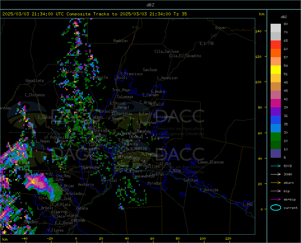Click the 'Lomas_Blancas' place label
The height and width of the screenshot is (243, 301).
coord(211,162)
